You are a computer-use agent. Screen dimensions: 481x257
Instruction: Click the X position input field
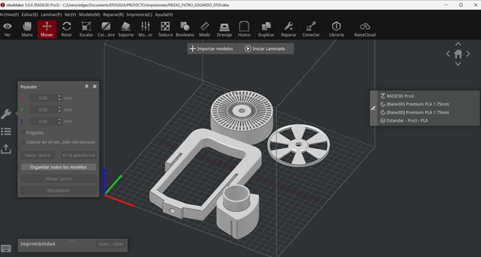(43, 98)
